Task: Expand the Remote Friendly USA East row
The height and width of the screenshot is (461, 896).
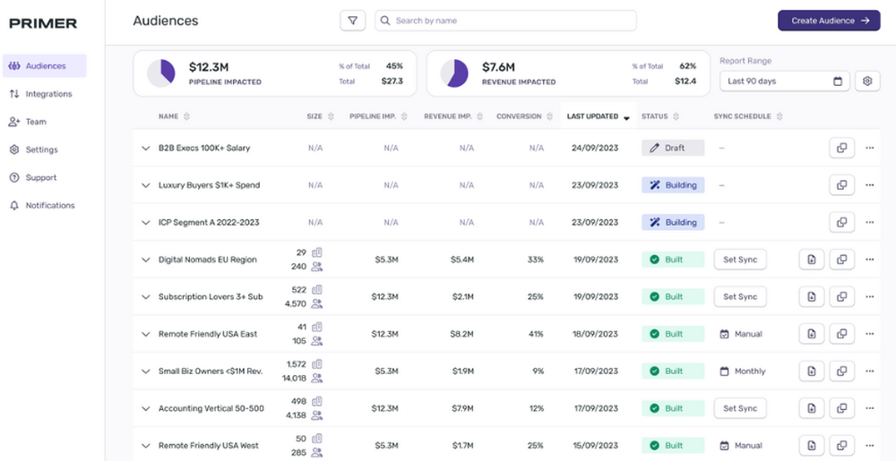Action: 146,334
